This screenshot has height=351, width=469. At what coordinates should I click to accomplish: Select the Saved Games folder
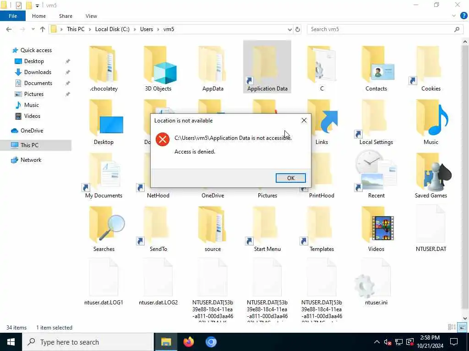tap(431, 175)
